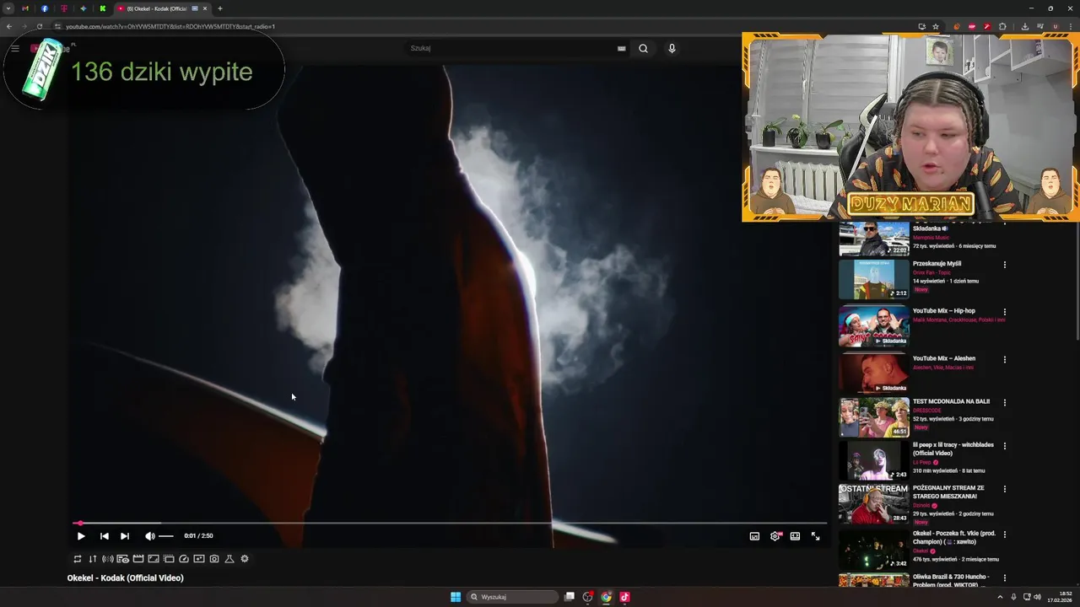Go back to the previous page

click(x=8, y=26)
